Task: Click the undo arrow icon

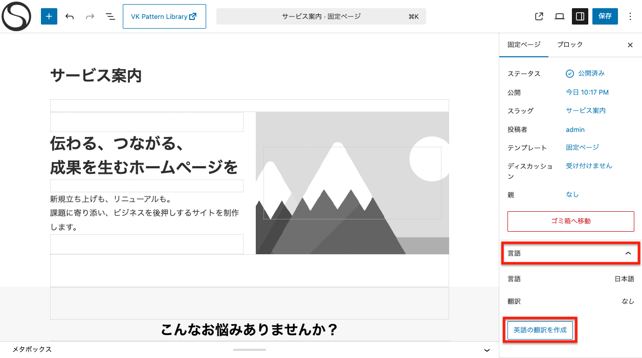Action: (70, 16)
